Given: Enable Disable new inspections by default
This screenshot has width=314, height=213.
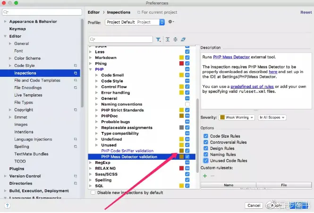Looking at the screenshot, I should coord(93,193).
